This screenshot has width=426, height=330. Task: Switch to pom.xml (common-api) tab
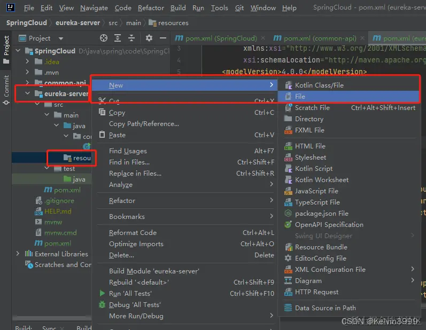[x=315, y=38]
